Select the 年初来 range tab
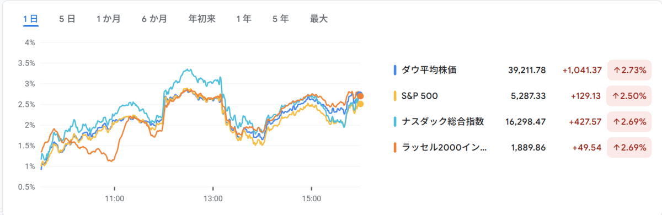Screen dimensions: 662x215 [202, 19]
